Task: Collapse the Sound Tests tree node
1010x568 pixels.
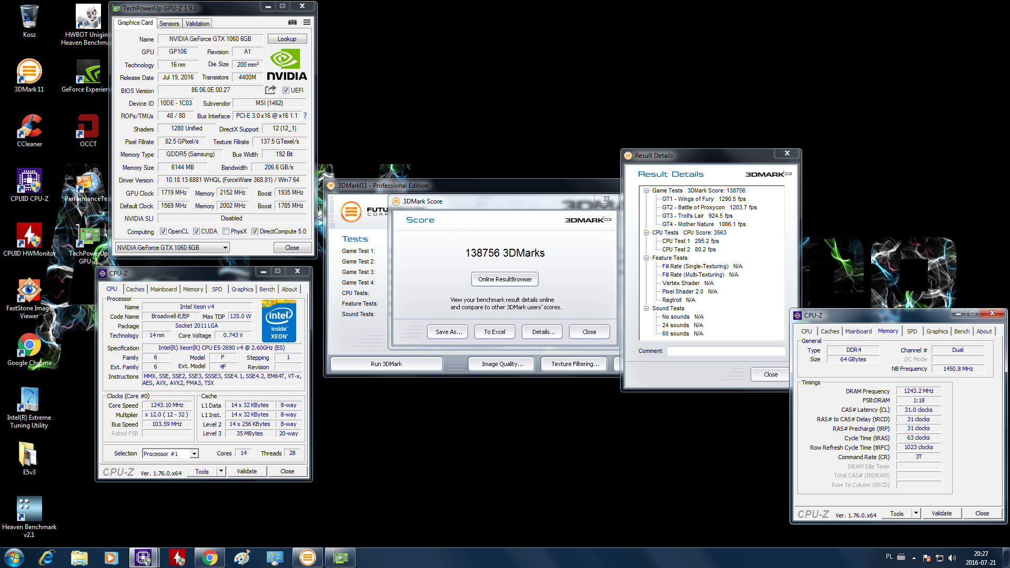Action: pyautogui.click(x=646, y=309)
